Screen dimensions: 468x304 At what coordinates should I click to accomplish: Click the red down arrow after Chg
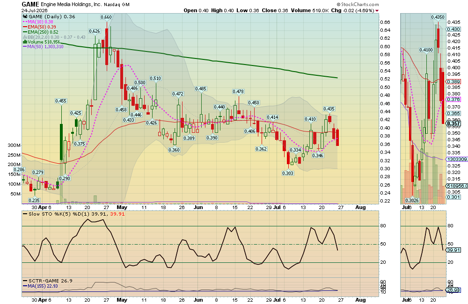pyautogui.click(x=377, y=11)
